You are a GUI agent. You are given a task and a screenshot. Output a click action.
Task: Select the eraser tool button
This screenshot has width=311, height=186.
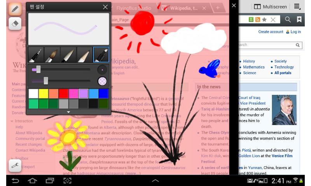coord(15,24)
